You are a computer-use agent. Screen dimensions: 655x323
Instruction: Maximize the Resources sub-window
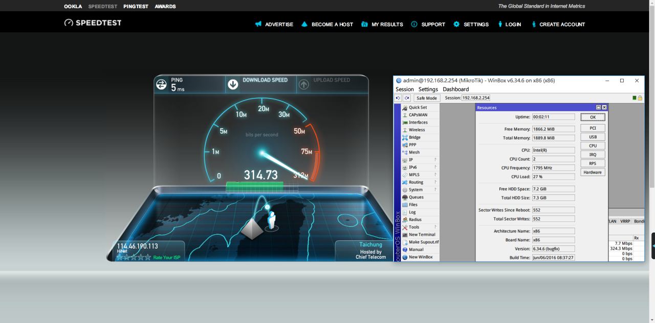pos(599,108)
